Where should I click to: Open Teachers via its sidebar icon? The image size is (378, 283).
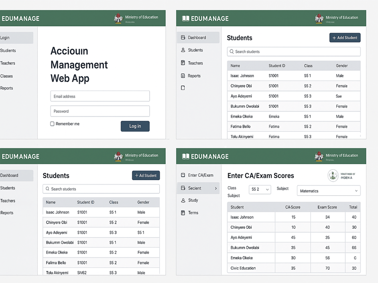click(183, 63)
